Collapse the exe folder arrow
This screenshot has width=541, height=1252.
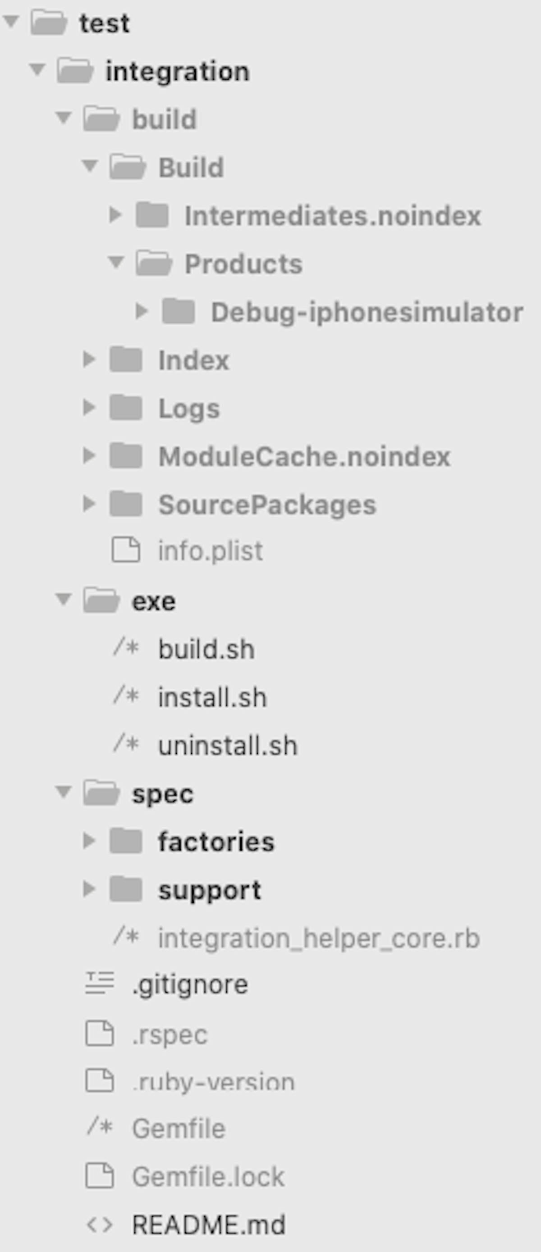click(x=64, y=599)
